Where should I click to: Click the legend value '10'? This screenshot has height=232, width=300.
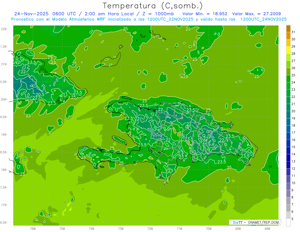pos(293,183)
